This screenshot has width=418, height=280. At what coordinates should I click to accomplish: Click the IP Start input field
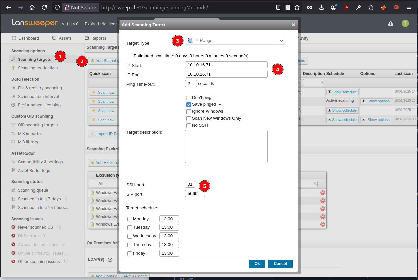point(226,65)
